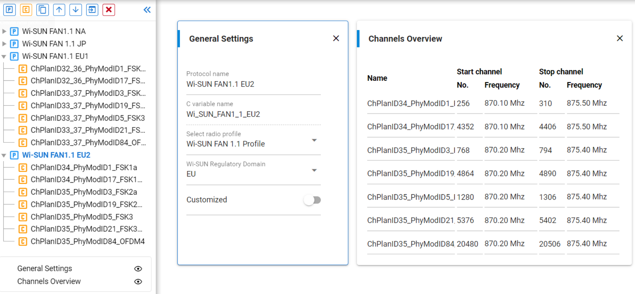This screenshot has width=635, height=294.
Task: Click General Settings label in bottom panel
Action: tap(45, 269)
